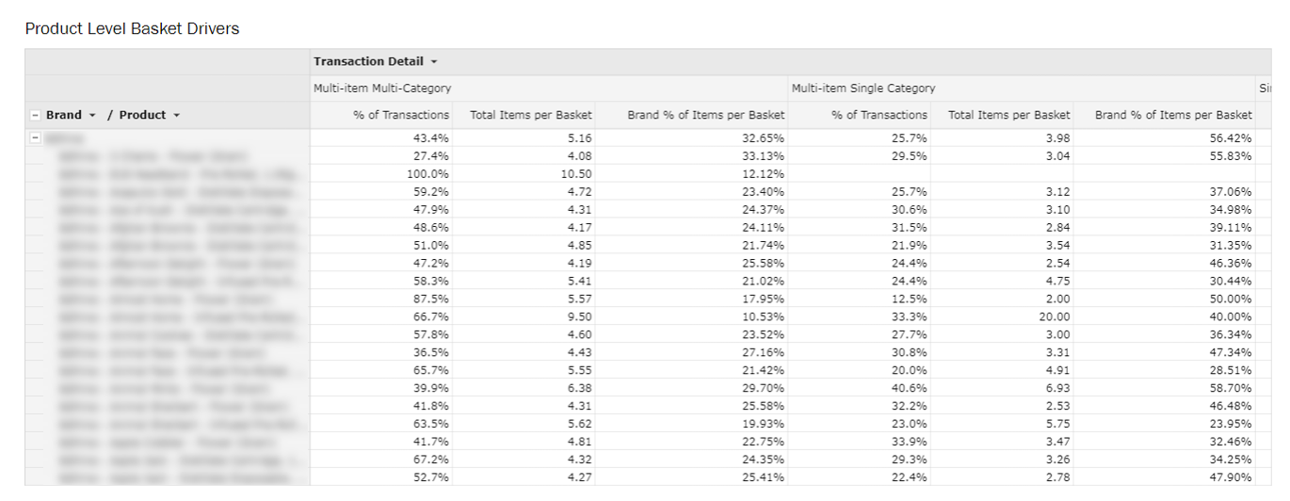
Task: Open the Brand field dropdown arrow
Action: coord(92,115)
